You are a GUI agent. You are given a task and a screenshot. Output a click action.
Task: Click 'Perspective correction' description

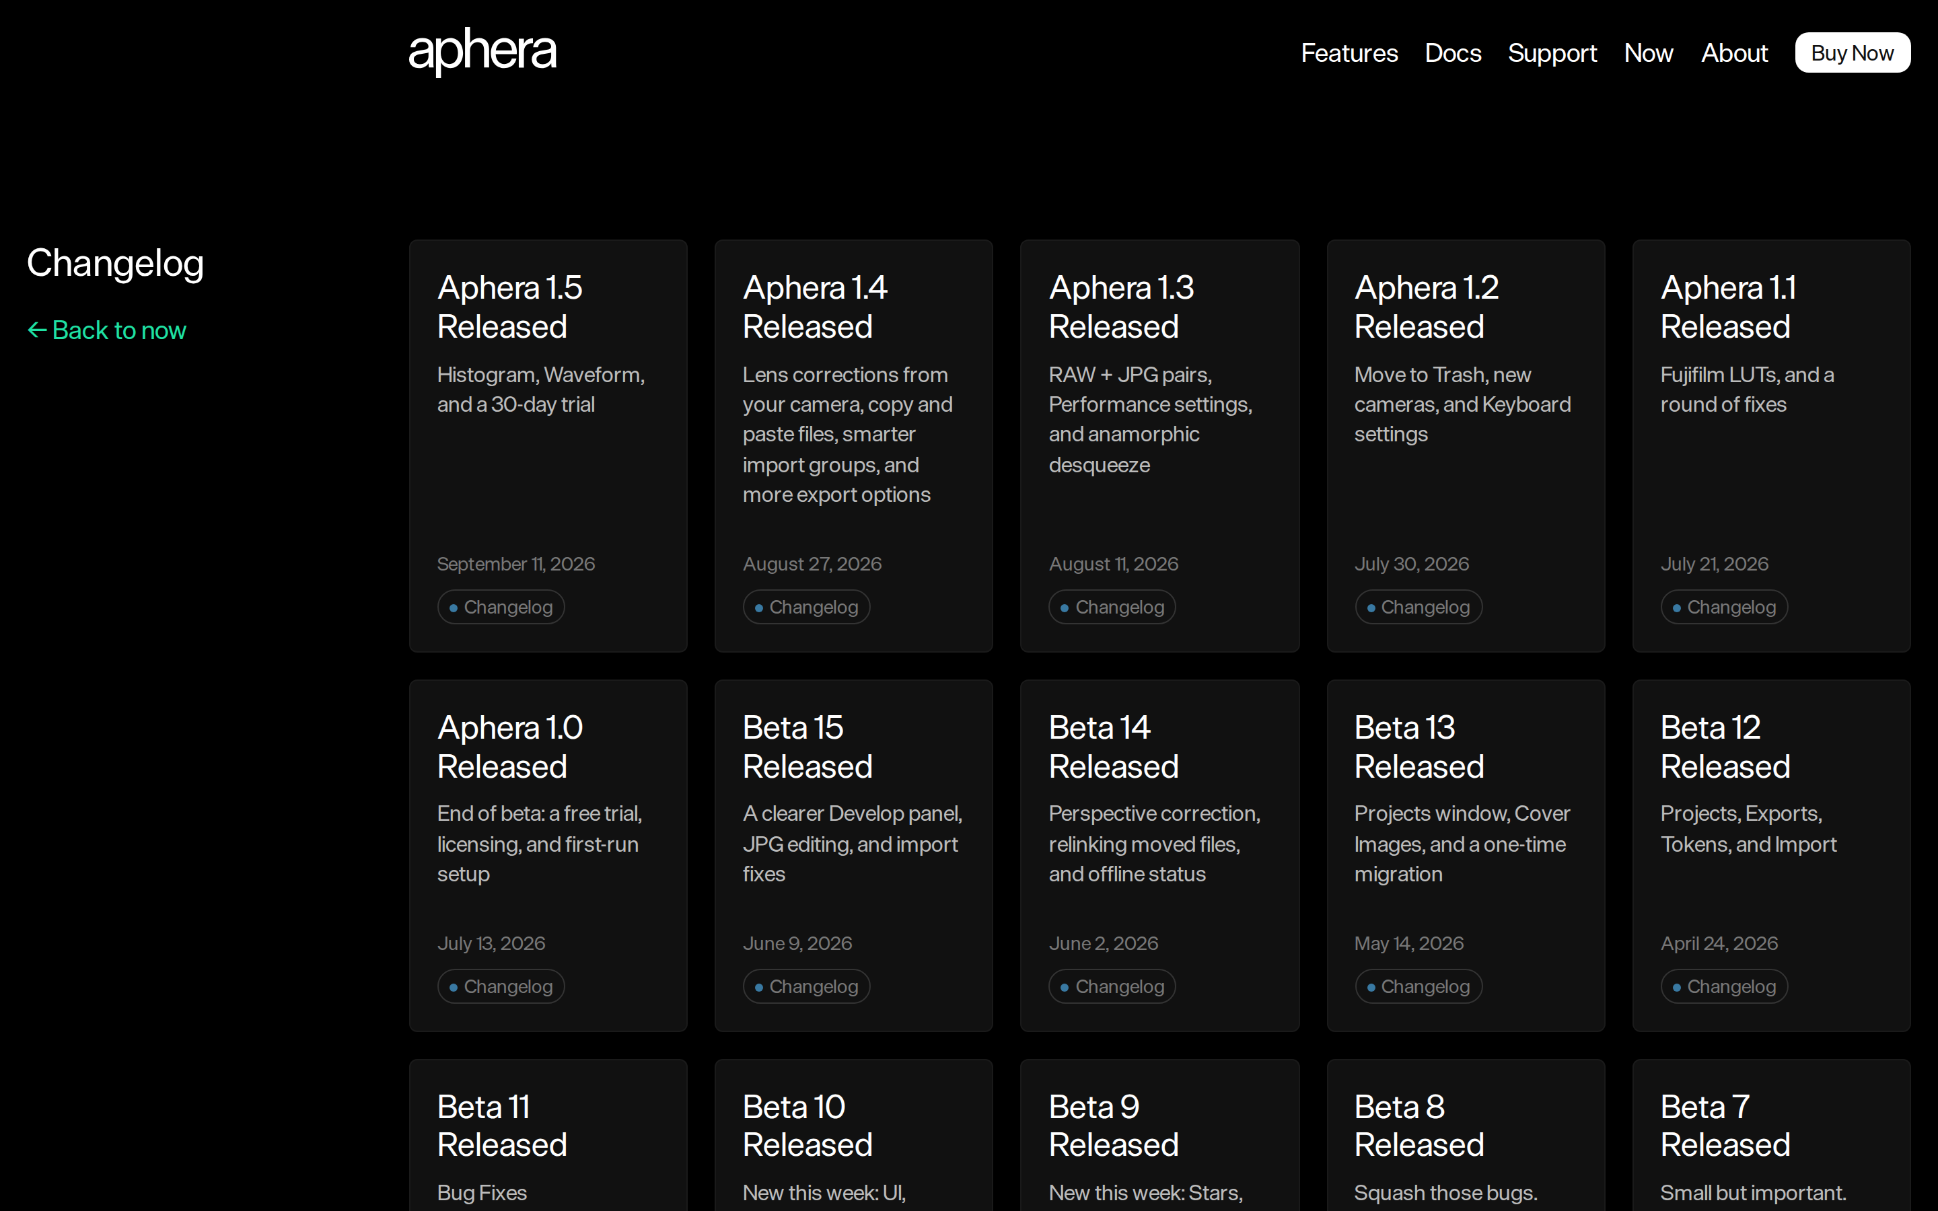1154,844
